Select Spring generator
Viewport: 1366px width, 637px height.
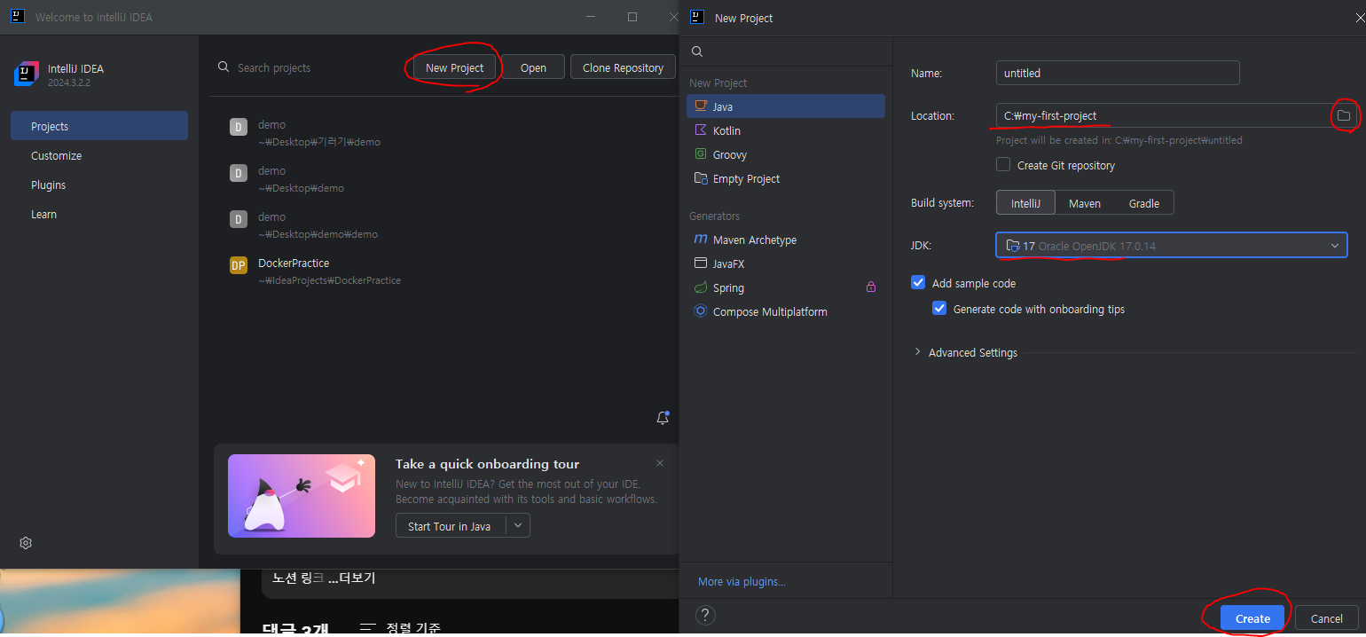coord(786,287)
